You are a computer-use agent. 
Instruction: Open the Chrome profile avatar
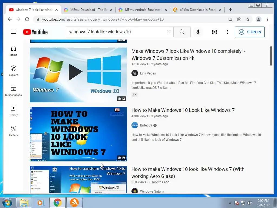pyautogui.click(x=258, y=19)
